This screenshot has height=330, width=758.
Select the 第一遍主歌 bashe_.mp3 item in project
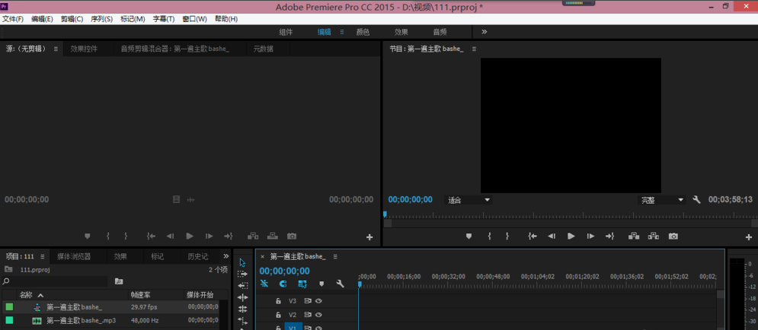pos(81,321)
